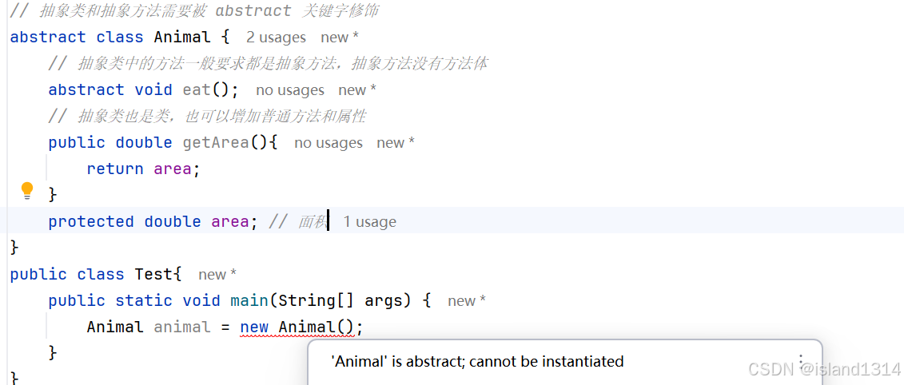The width and height of the screenshot is (904, 385).
Task: Click 'new *' author hint beside Animal class
Action: pos(340,38)
